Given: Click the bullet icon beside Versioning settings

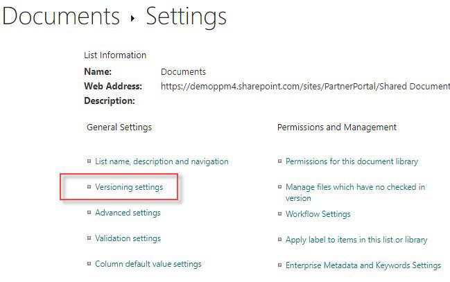Looking at the screenshot, I should click(89, 187).
